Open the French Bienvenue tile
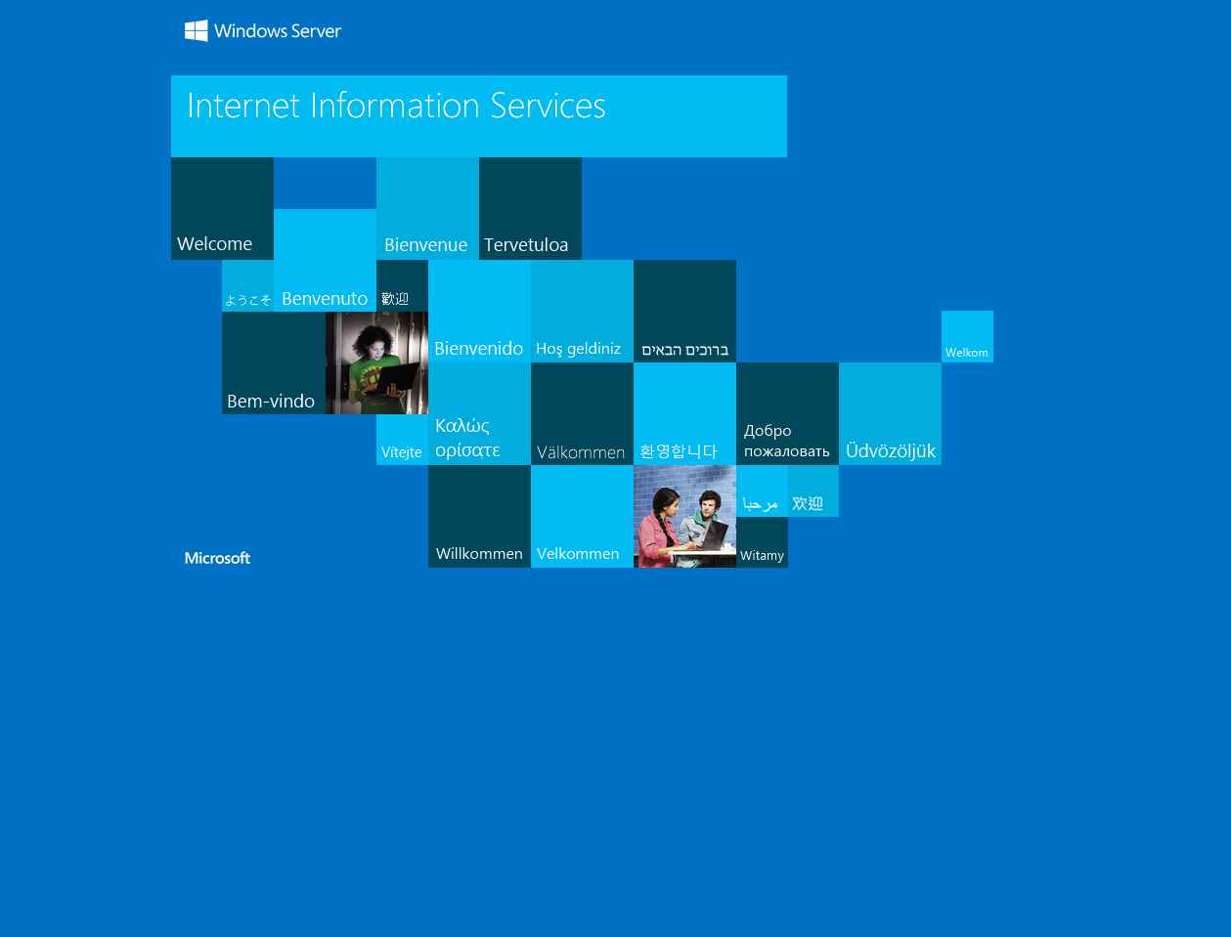The height and width of the screenshot is (937, 1231). coord(427,209)
